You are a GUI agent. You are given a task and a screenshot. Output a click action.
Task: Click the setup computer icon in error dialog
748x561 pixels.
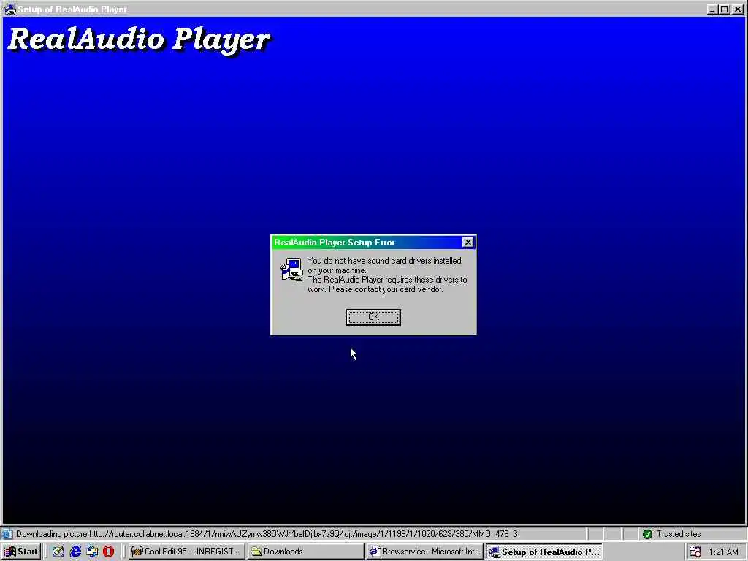click(x=291, y=270)
